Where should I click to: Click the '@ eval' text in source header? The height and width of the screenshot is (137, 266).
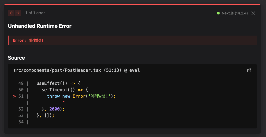[132, 70]
